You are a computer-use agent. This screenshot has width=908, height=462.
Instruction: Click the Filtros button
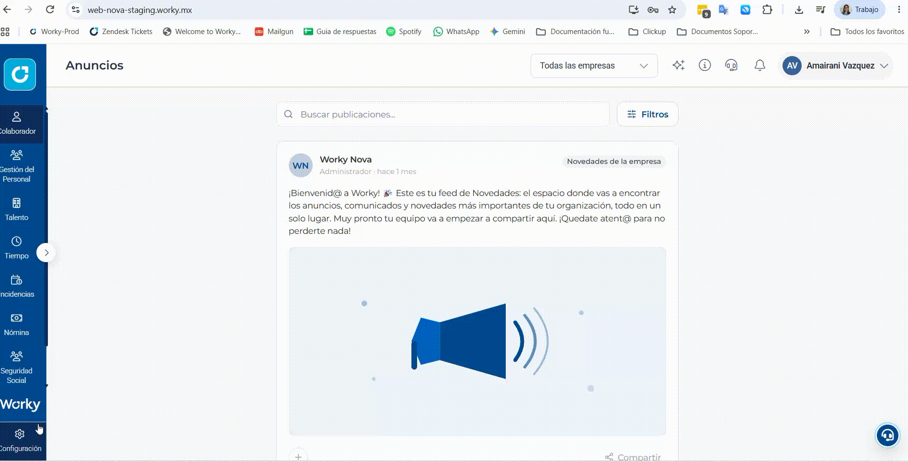(x=647, y=114)
